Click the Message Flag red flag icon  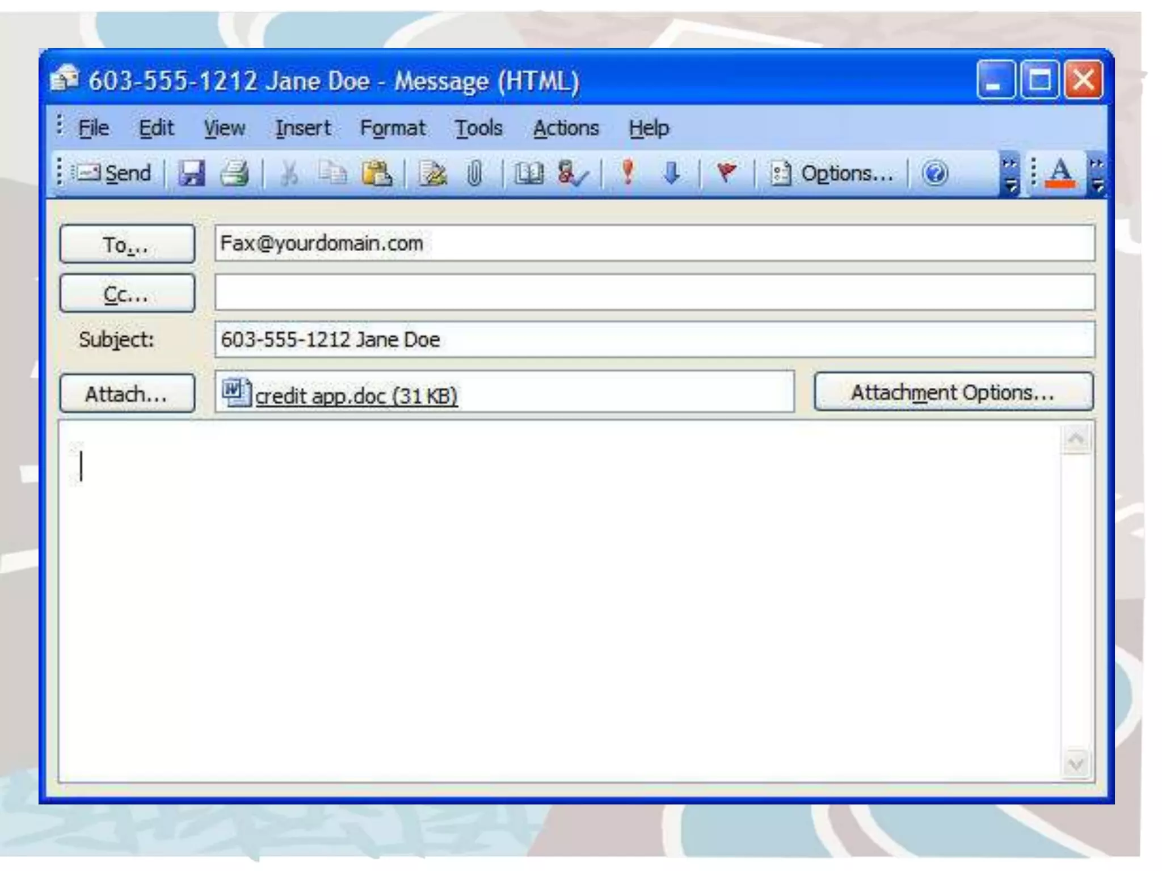[727, 172]
